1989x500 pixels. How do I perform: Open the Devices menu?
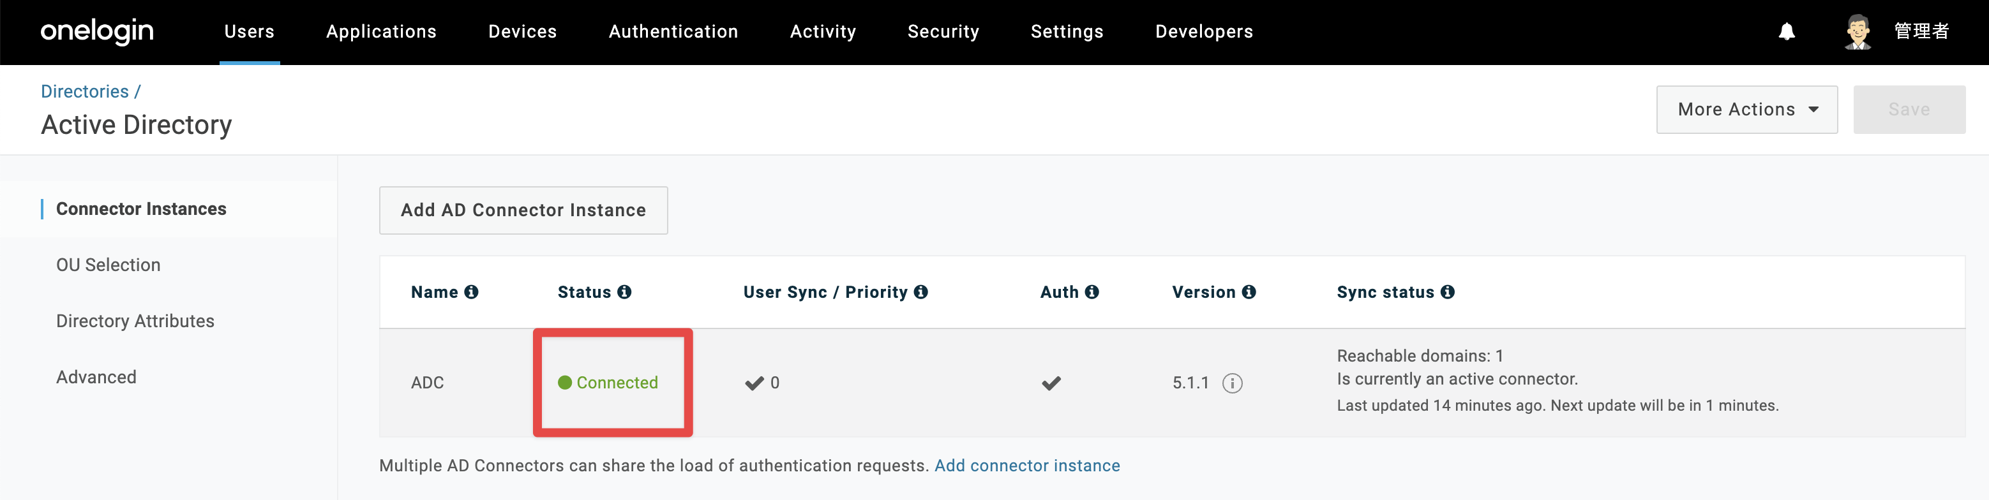point(523,32)
